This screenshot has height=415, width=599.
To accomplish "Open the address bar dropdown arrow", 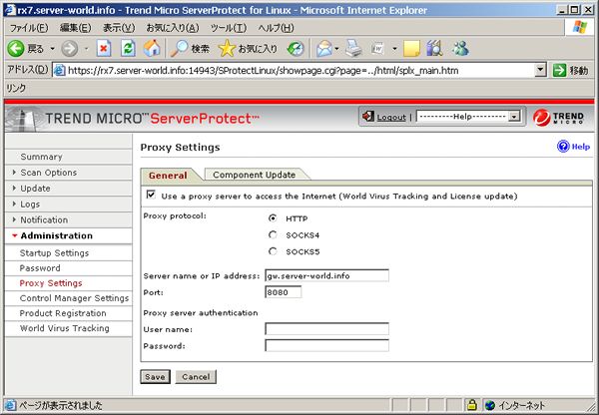I will coord(540,71).
